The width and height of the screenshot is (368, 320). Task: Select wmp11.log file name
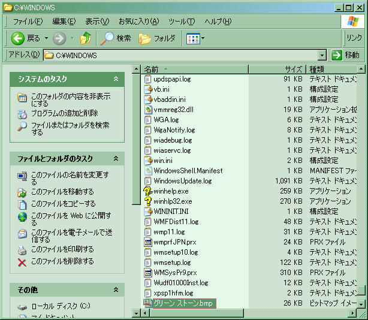pyautogui.click(x=169, y=232)
